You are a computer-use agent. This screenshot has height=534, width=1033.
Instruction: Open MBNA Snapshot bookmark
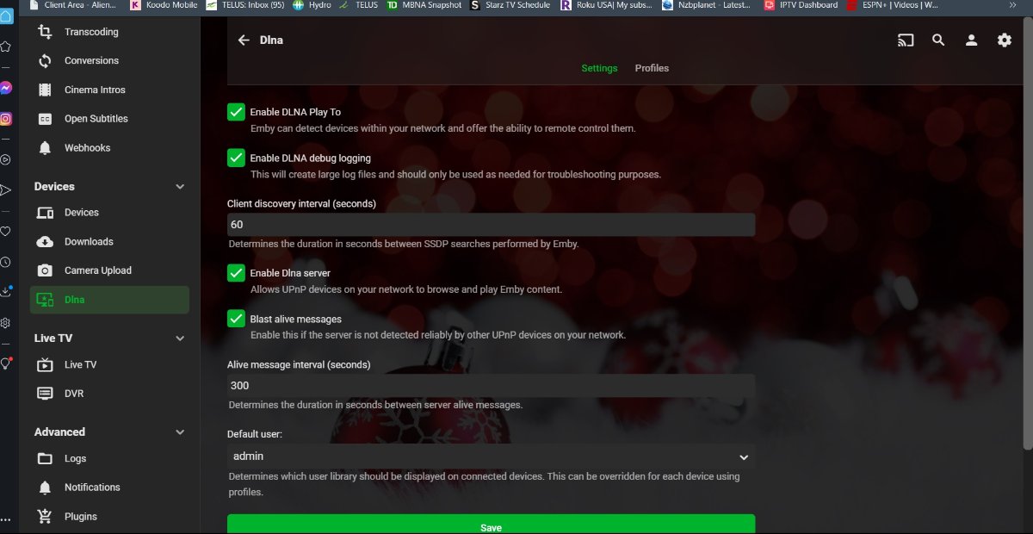coord(424,5)
